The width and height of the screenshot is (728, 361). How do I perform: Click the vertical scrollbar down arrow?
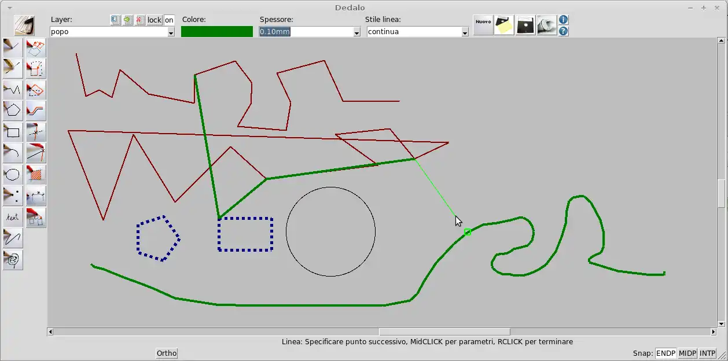point(721,324)
